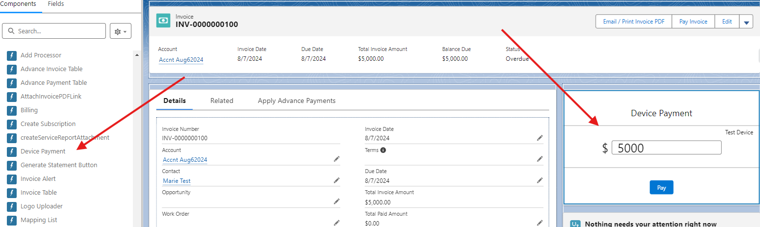Click the Terms info tooltip icon
This screenshot has width=760, height=227.
coord(383,150)
